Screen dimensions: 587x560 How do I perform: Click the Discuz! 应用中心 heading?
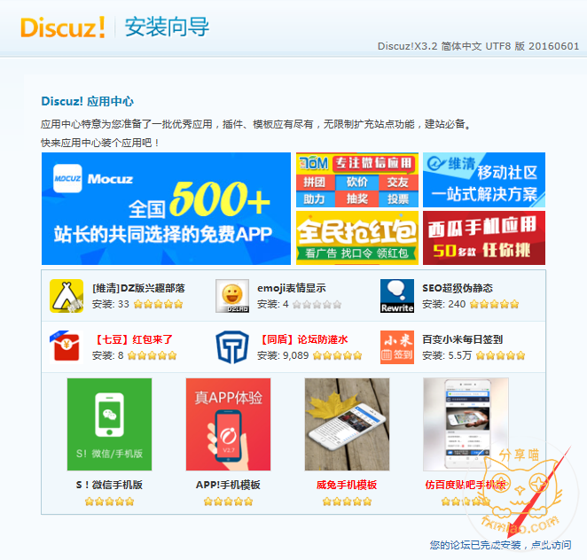pos(87,101)
